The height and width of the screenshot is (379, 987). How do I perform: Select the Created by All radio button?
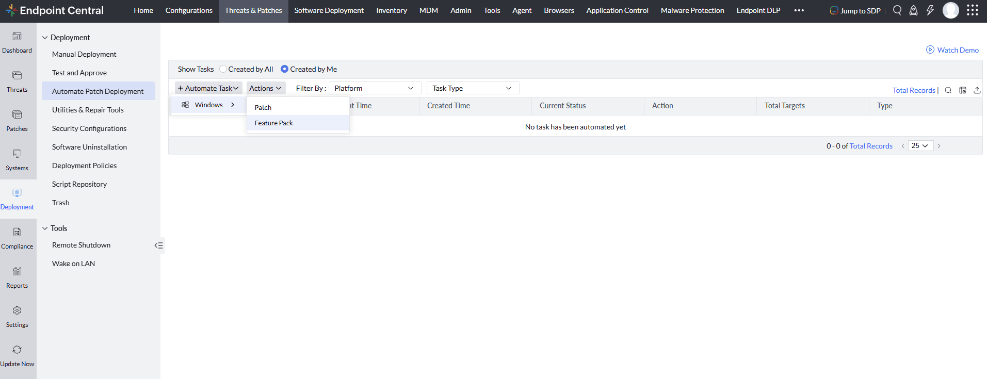(223, 69)
